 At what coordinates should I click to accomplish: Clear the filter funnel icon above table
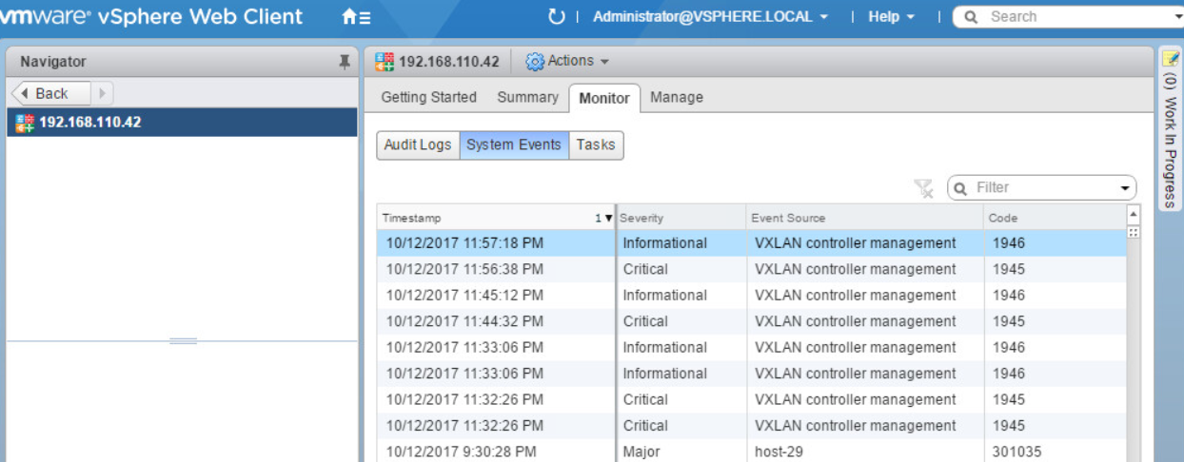(923, 188)
